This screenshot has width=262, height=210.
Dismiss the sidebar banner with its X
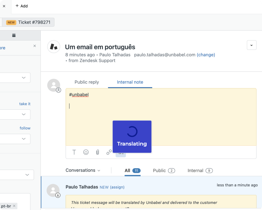click(35, 46)
